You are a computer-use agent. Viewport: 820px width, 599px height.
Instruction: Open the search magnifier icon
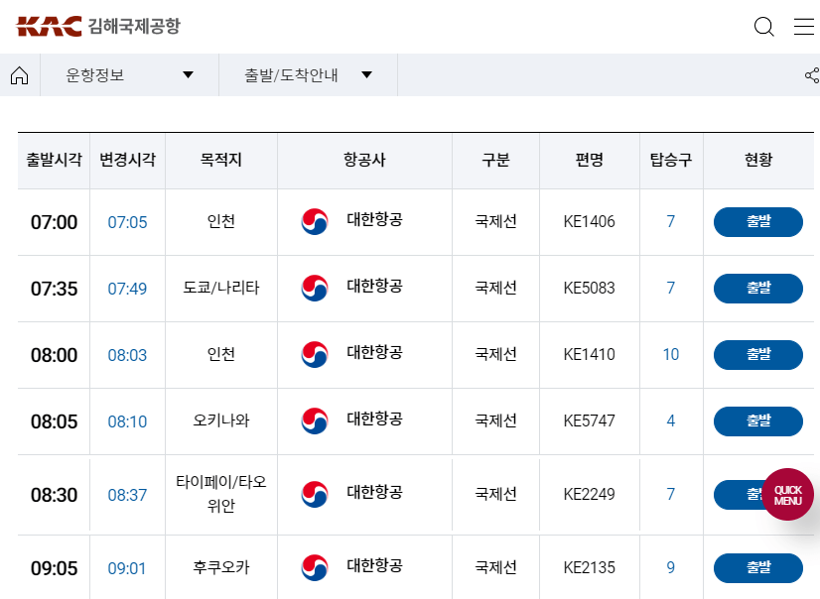pyautogui.click(x=763, y=27)
